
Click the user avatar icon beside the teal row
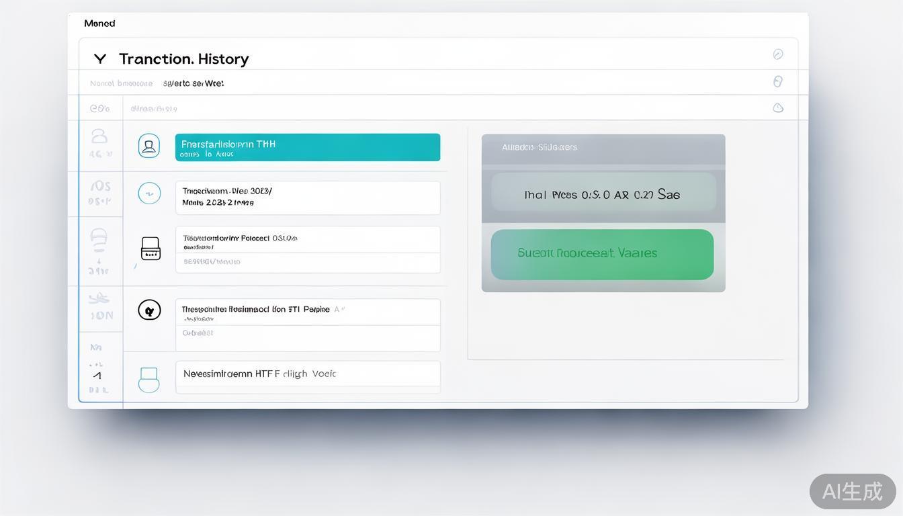(149, 146)
